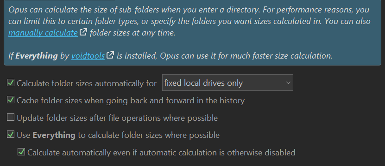Click the external-link icon after "voidtools"

[110, 55]
